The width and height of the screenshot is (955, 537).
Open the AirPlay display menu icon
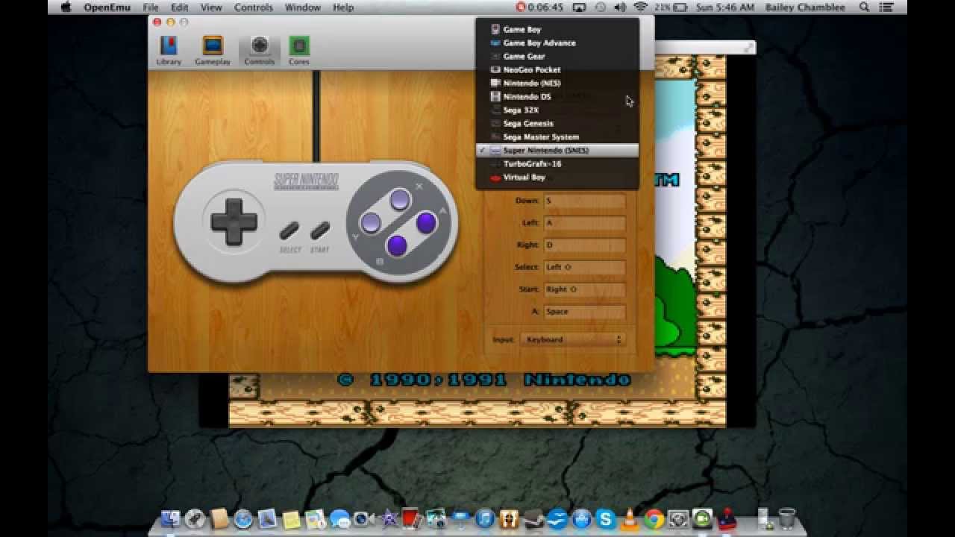click(x=579, y=7)
